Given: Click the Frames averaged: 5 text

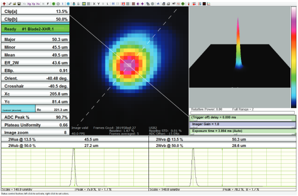Looking at the screenshot, I should point(124,134).
